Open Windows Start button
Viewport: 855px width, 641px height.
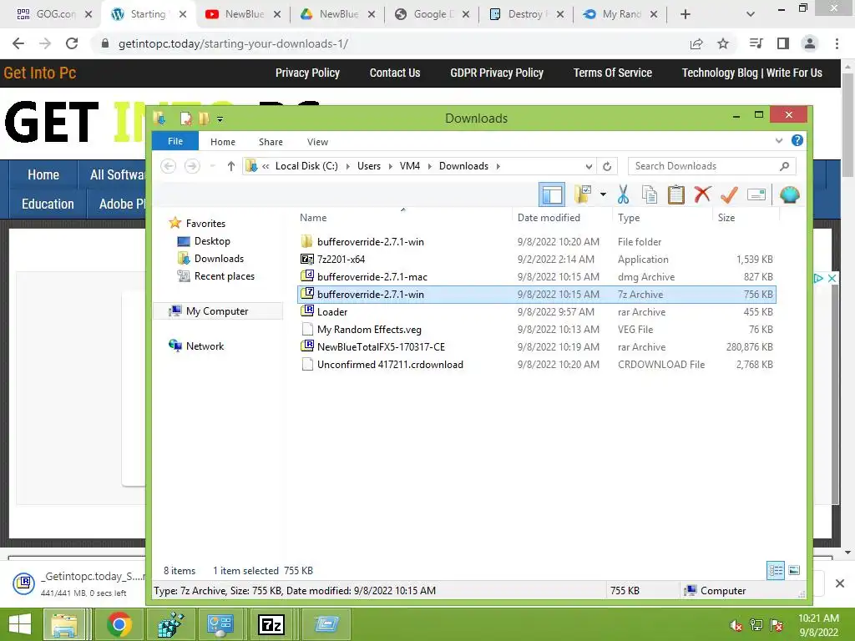pos(20,624)
